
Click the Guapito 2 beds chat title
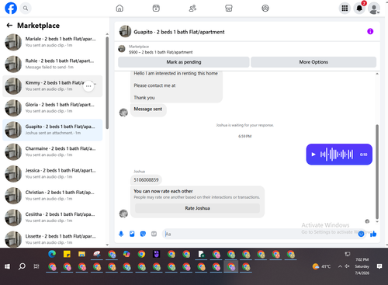click(x=179, y=32)
